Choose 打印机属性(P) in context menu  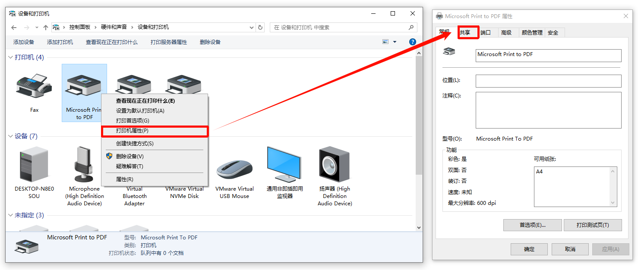point(155,131)
